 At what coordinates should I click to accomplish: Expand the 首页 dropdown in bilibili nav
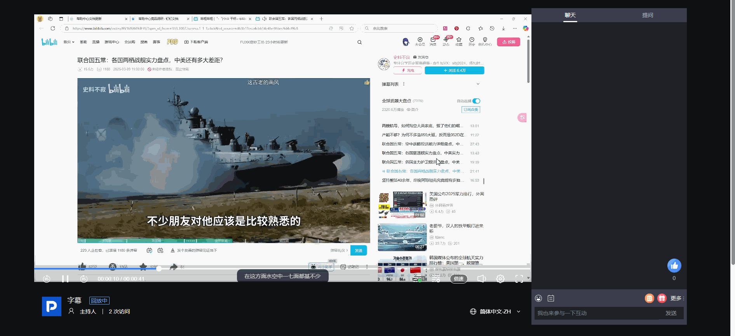pos(69,42)
